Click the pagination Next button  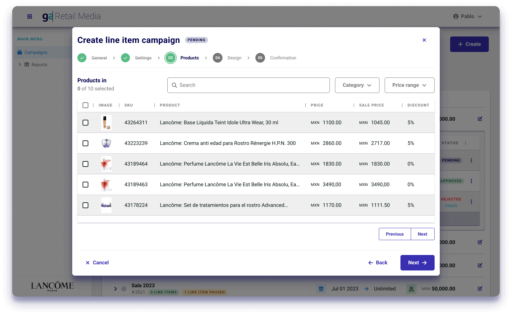point(423,234)
